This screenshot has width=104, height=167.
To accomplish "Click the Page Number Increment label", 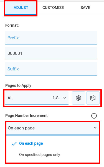I will [x=26, y=116].
